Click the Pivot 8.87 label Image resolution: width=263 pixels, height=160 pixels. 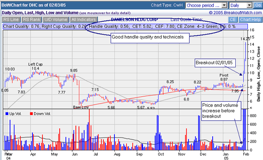click(x=224, y=77)
